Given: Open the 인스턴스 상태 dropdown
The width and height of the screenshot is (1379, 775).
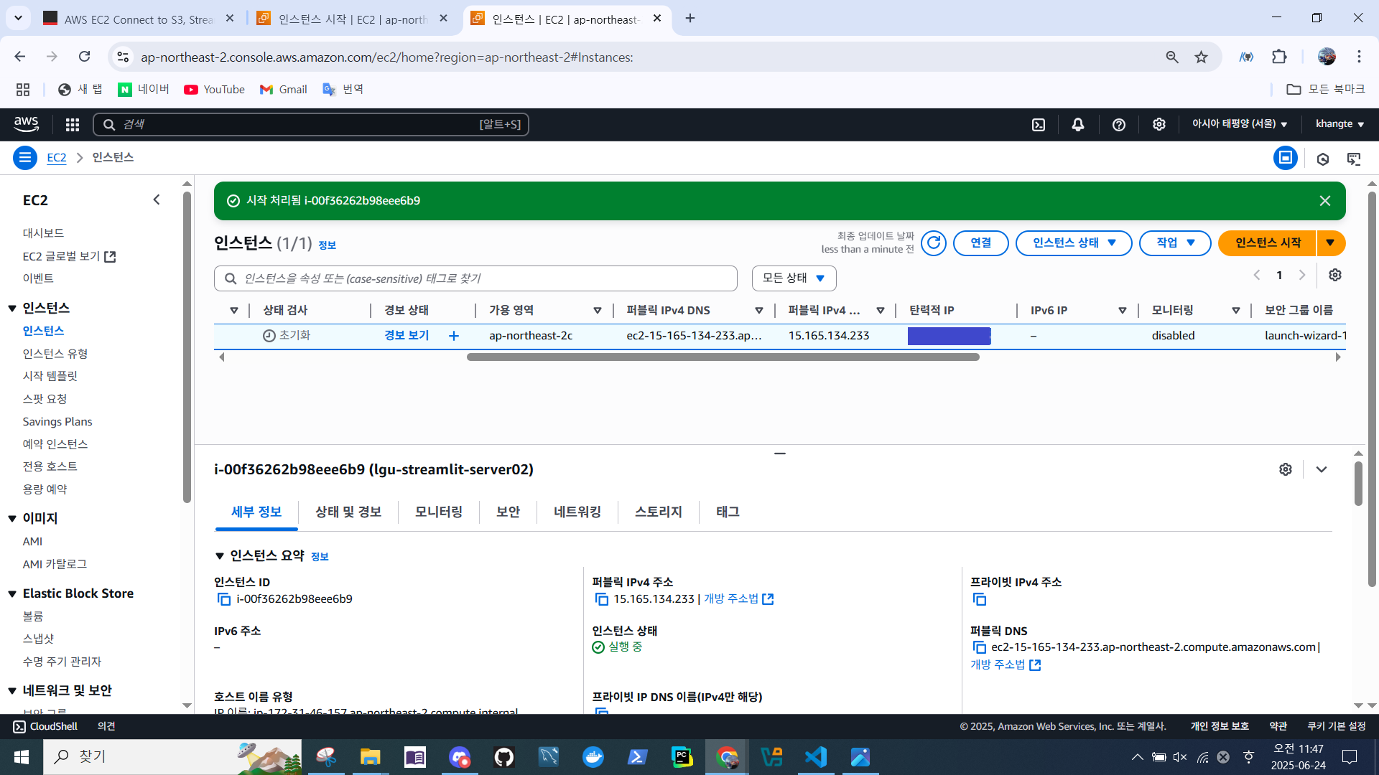Looking at the screenshot, I should (x=1074, y=243).
